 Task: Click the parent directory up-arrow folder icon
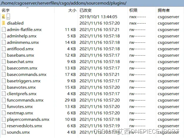pyautogui.click(x=4, y=17)
